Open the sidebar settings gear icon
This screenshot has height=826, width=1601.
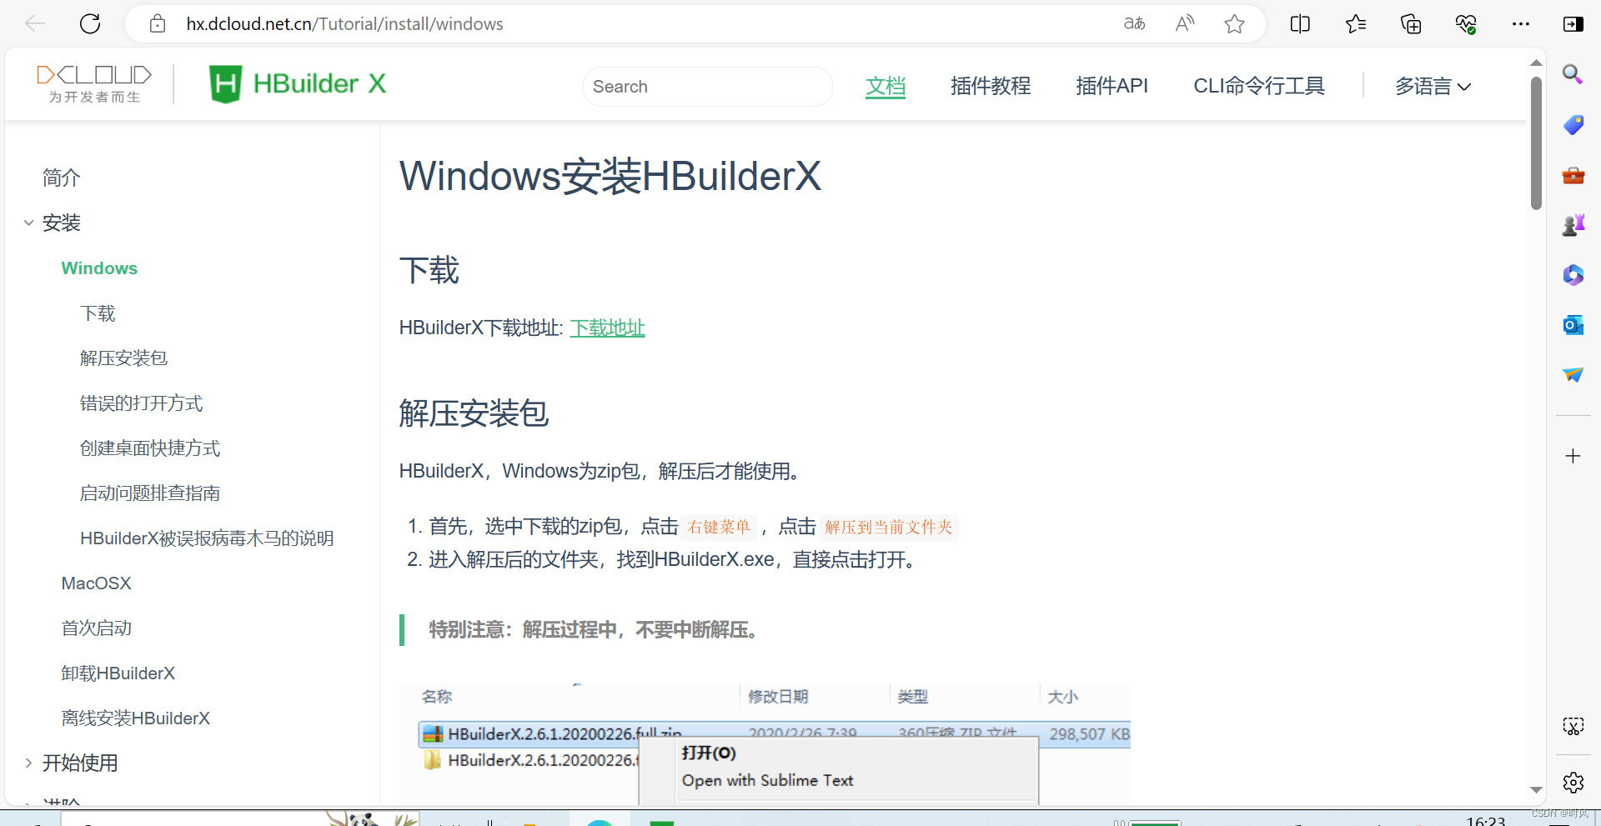1573,783
